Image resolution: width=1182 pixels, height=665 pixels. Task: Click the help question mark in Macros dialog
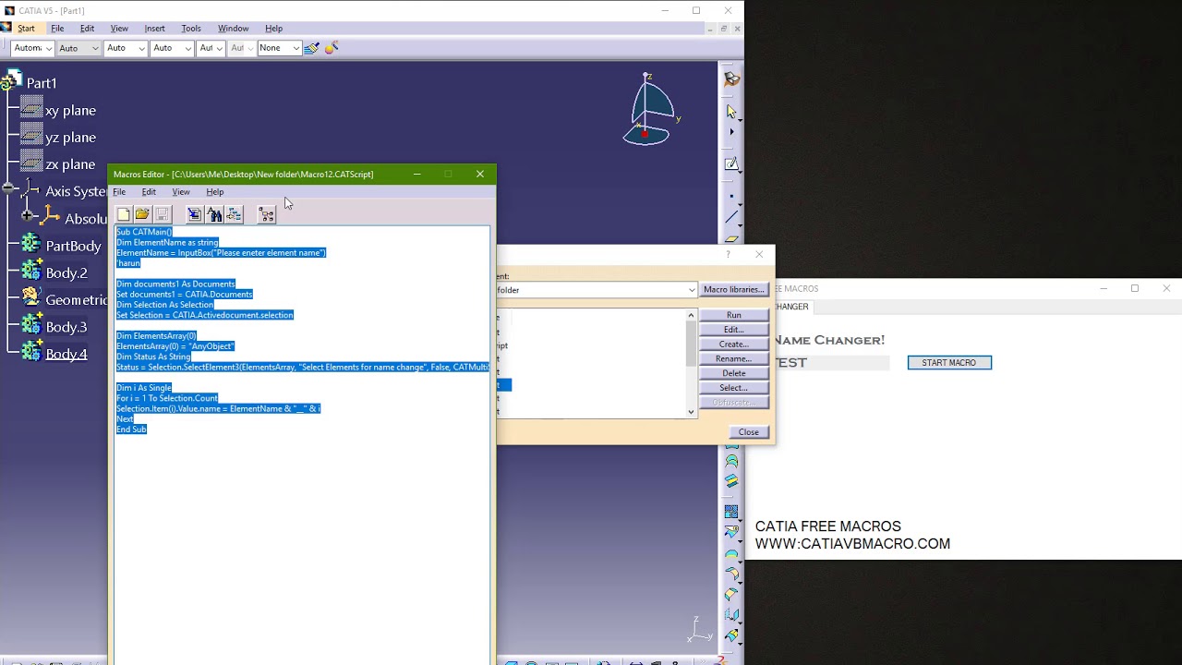[728, 254]
